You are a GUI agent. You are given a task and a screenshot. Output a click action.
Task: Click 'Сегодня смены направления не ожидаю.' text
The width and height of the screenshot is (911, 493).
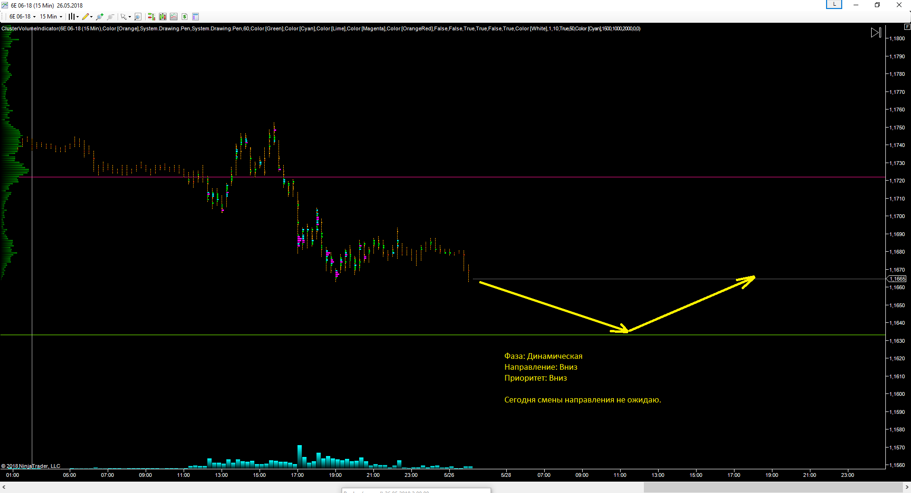pos(583,400)
